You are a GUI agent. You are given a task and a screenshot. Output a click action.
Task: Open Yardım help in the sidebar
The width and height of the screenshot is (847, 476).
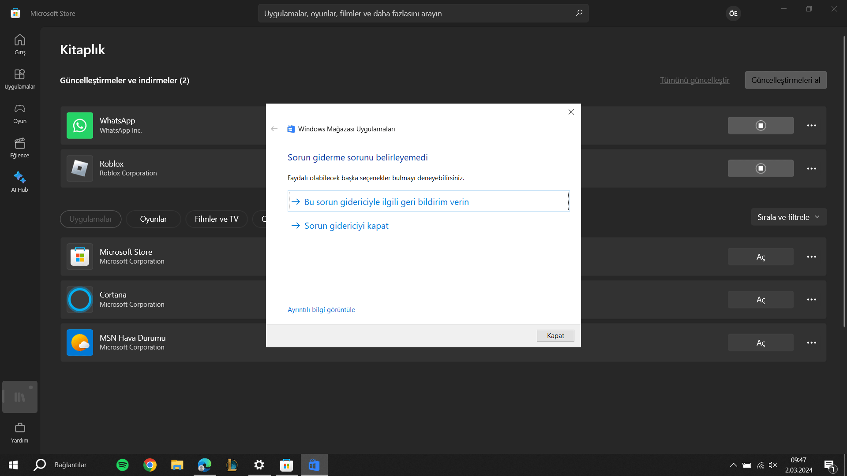(20, 433)
